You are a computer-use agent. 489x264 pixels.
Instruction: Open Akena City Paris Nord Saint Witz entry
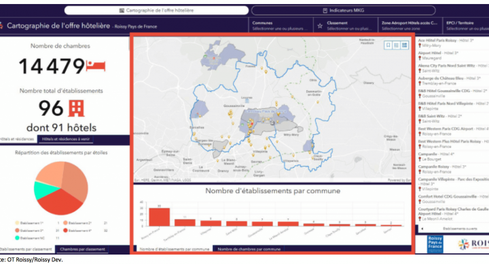pyautogui.click(x=452, y=68)
